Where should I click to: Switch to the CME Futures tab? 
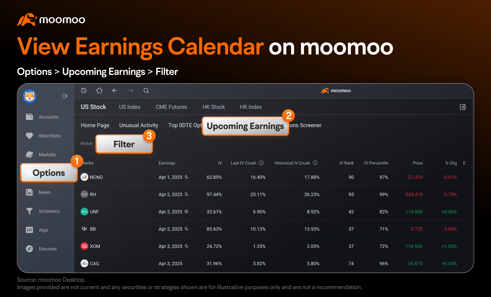click(x=171, y=107)
